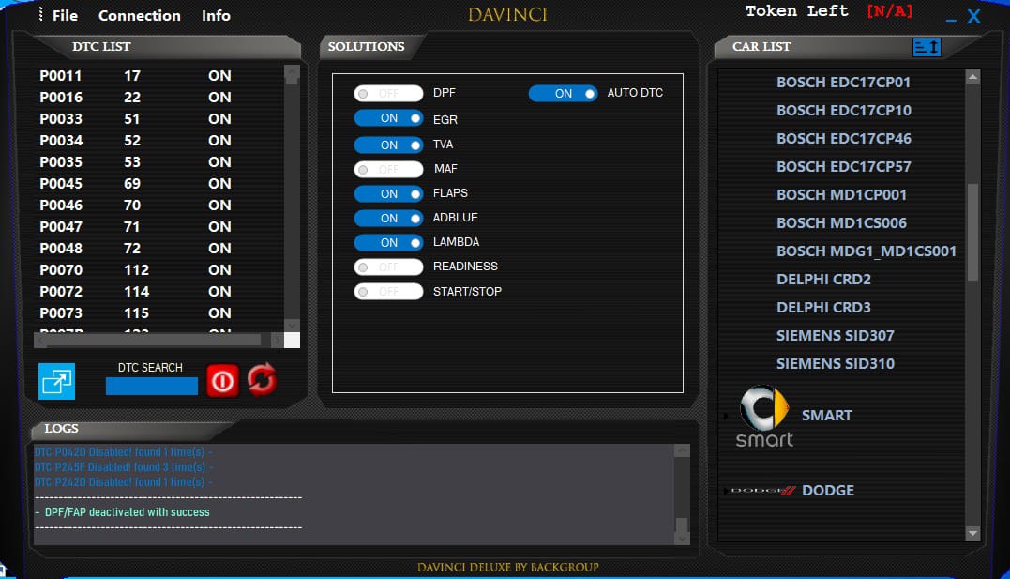Click the three-dot menu grip icon
This screenshot has width=1010, height=579.
click(40, 14)
